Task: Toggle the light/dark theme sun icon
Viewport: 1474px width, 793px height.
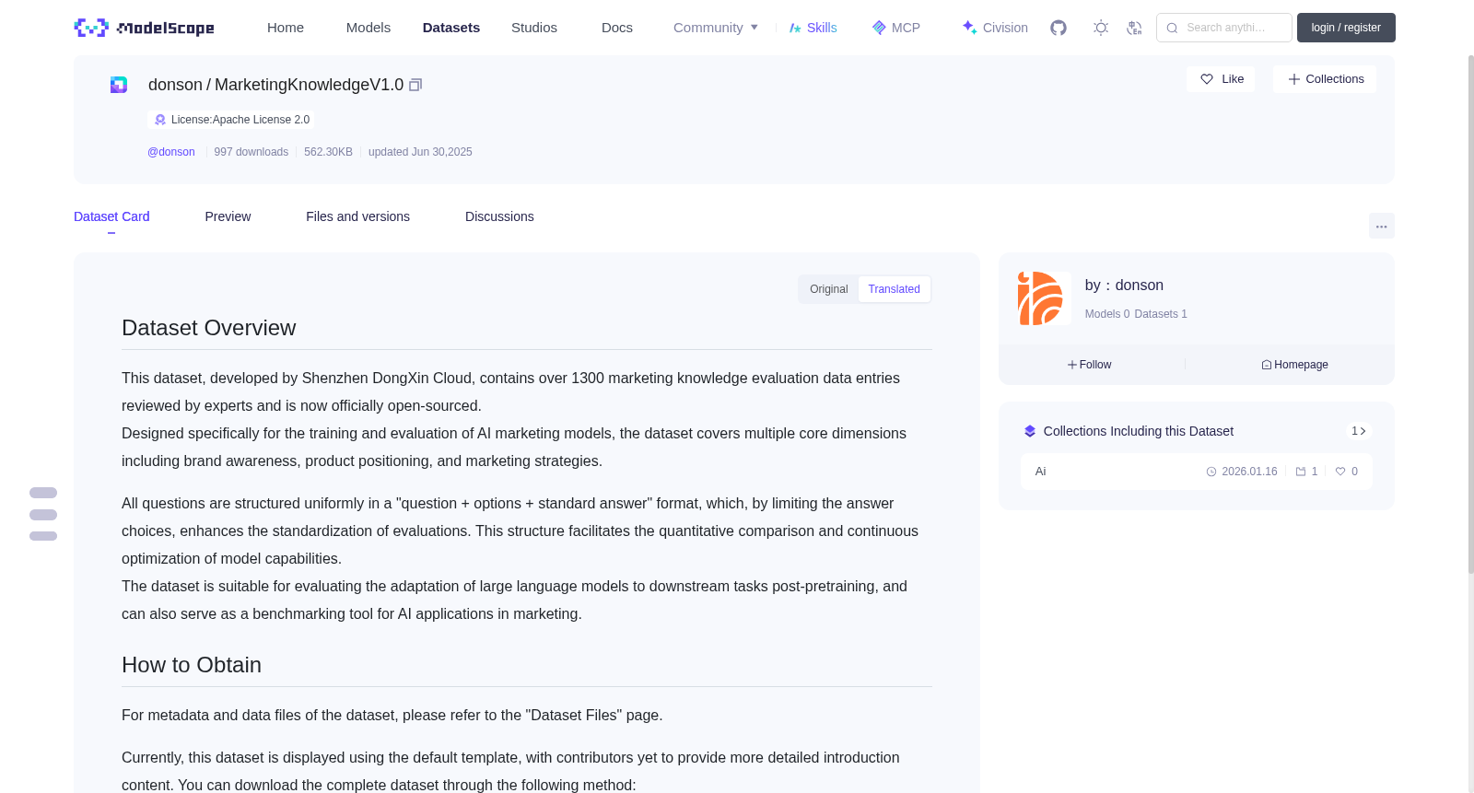Action: coord(1101,28)
